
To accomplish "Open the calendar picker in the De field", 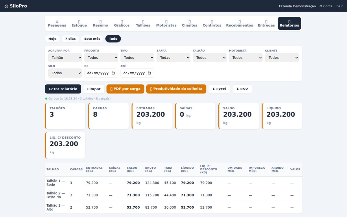I will point(113,73).
